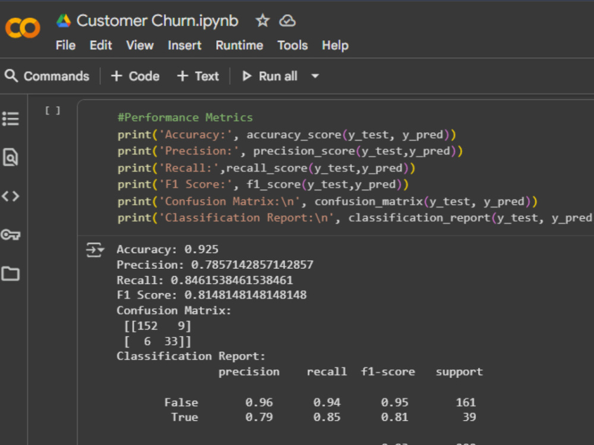Click the print 'Precision:' code line
594x445 pixels.
pos(290,151)
